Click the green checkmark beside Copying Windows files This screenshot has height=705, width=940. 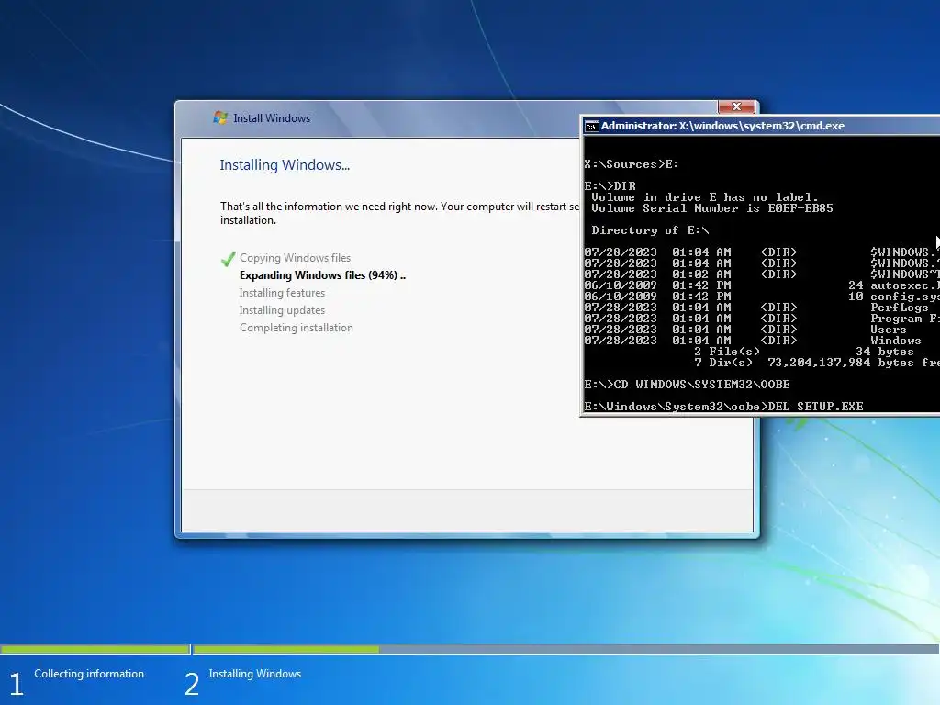tap(228, 259)
